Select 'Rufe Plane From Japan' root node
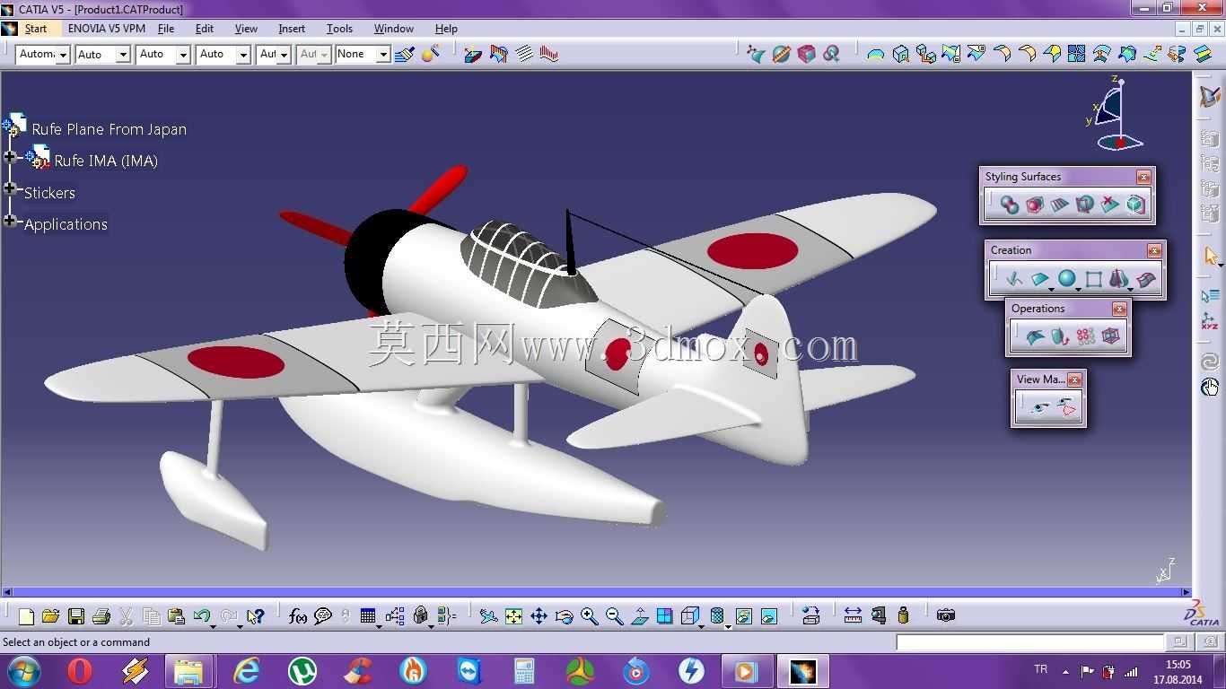Viewport: 1226px width, 689px height. click(x=109, y=129)
